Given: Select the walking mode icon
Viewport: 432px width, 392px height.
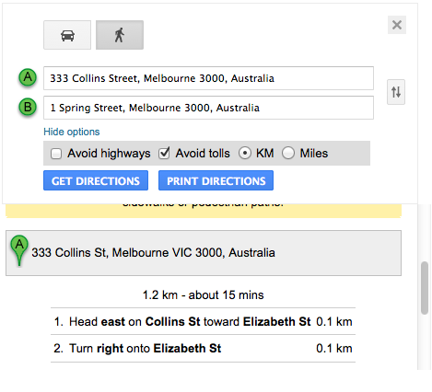Looking at the screenshot, I should [120, 35].
